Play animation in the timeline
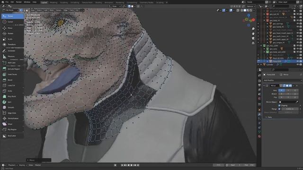 click(132, 165)
